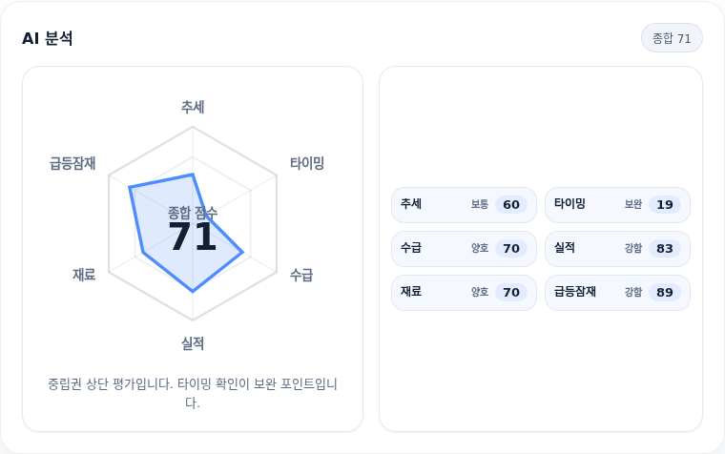Open the 실적 score card
725x454 pixels.
point(617,249)
